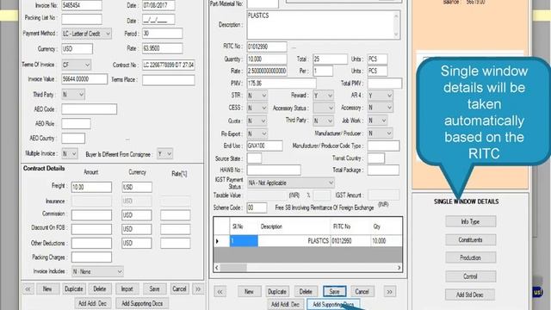The width and height of the screenshot is (551, 310).
Task: Open the Constituents button
Action: coord(471,239)
